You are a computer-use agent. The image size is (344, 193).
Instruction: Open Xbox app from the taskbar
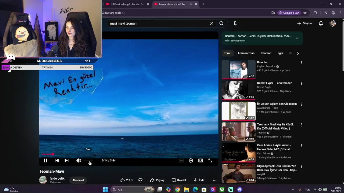pos(222,190)
